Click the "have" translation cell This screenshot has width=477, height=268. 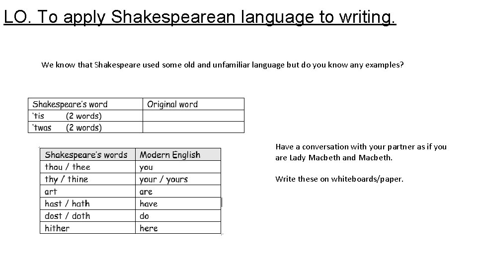pos(178,203)
